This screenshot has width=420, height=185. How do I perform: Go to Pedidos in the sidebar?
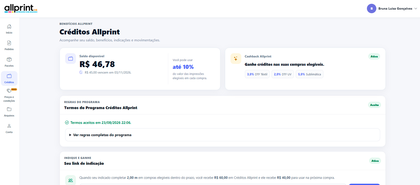click(9, 49)
